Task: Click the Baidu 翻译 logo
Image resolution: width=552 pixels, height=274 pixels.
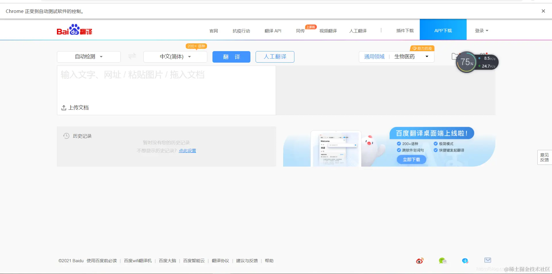Action: (x=74, y=29)
